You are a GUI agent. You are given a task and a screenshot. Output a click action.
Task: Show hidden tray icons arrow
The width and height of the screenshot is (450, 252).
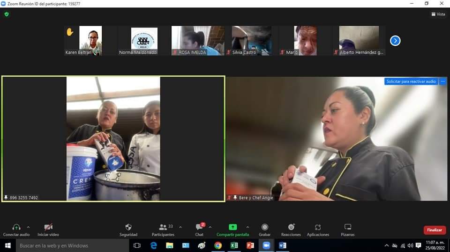click(x=387, y=245)
